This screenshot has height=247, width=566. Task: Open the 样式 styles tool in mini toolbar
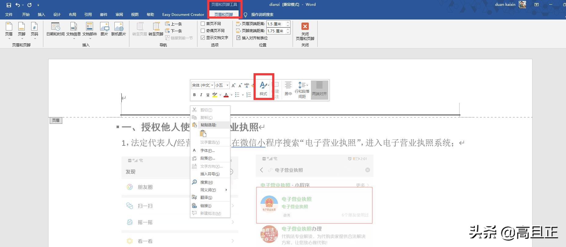coord(263,88)
